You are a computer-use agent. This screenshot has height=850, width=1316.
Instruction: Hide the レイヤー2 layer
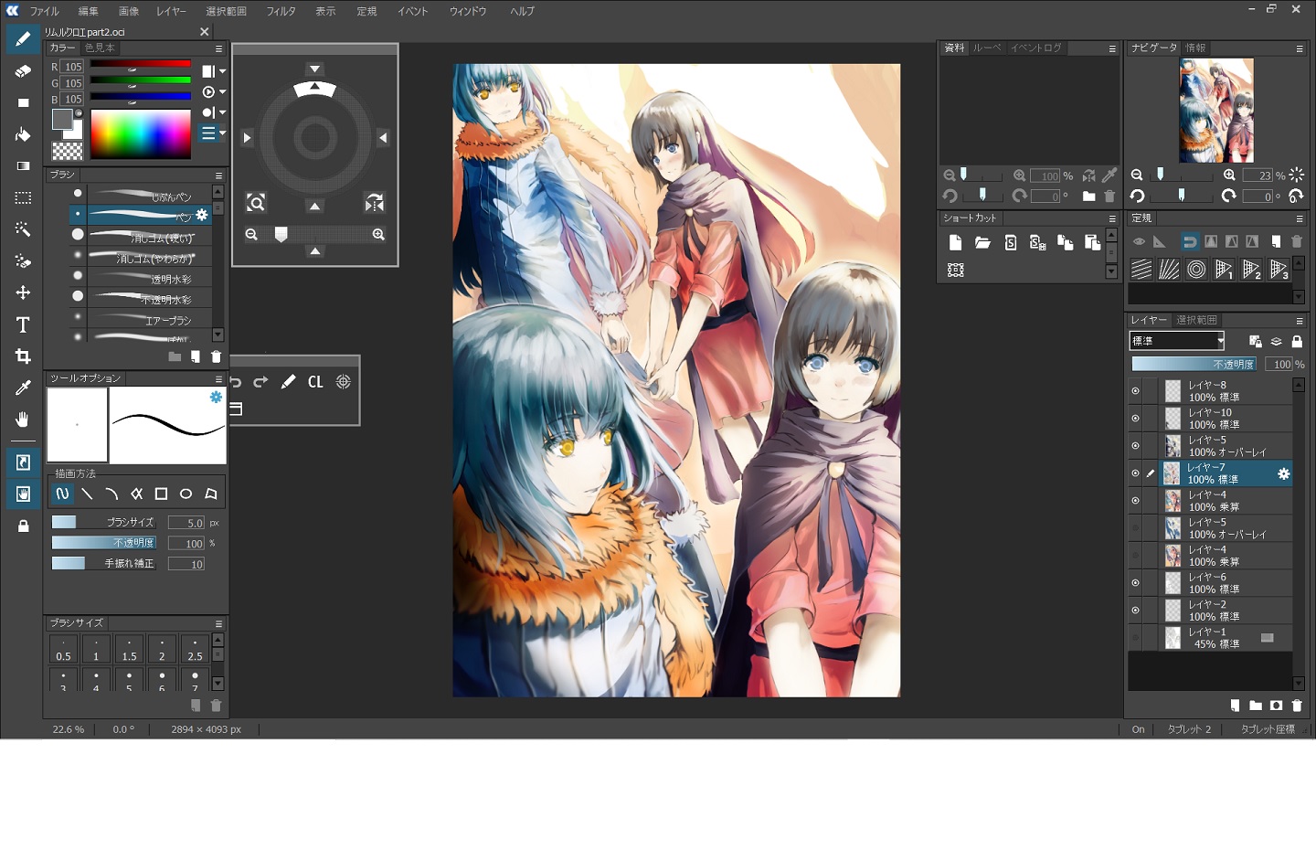pyautogui.click(x=1135, y=611)
